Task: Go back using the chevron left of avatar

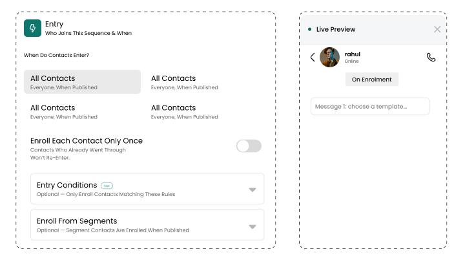Action: 313,57
